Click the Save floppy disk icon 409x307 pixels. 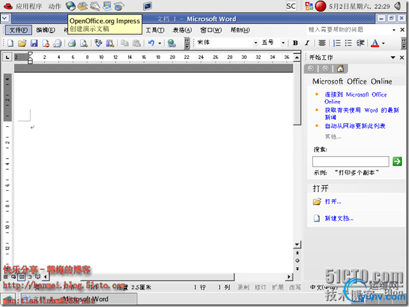click(x=34, y=43)
